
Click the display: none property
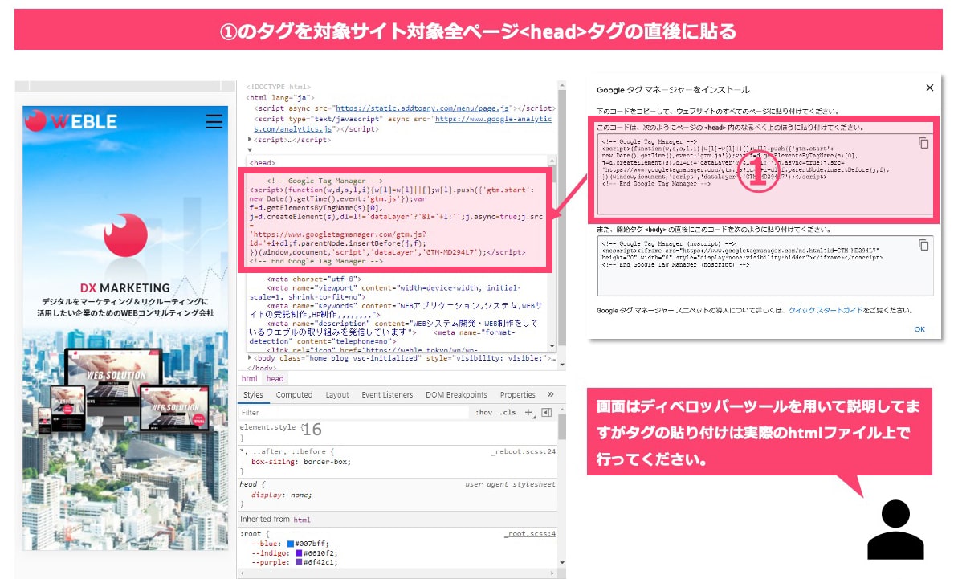(280, 495)
